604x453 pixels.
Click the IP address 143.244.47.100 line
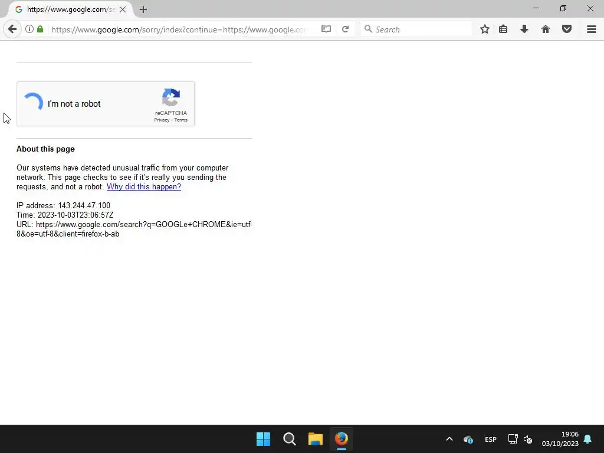point(63,206)
